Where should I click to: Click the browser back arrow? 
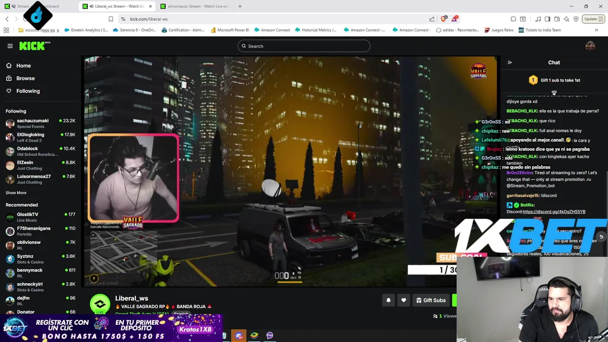(7, 19)
